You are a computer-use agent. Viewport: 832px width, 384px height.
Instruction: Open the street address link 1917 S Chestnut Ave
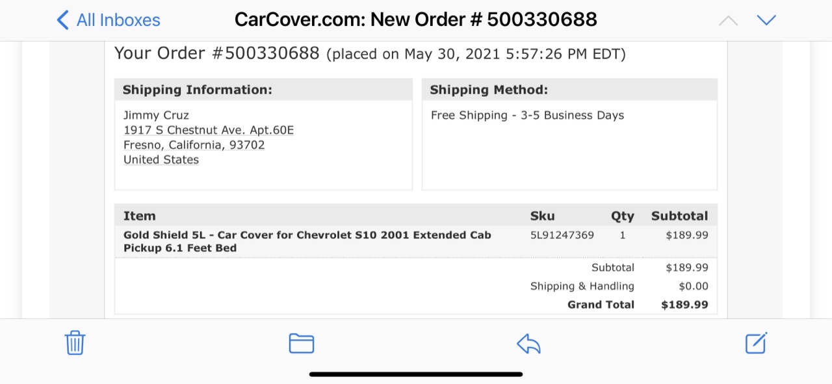tap(209, 130)
